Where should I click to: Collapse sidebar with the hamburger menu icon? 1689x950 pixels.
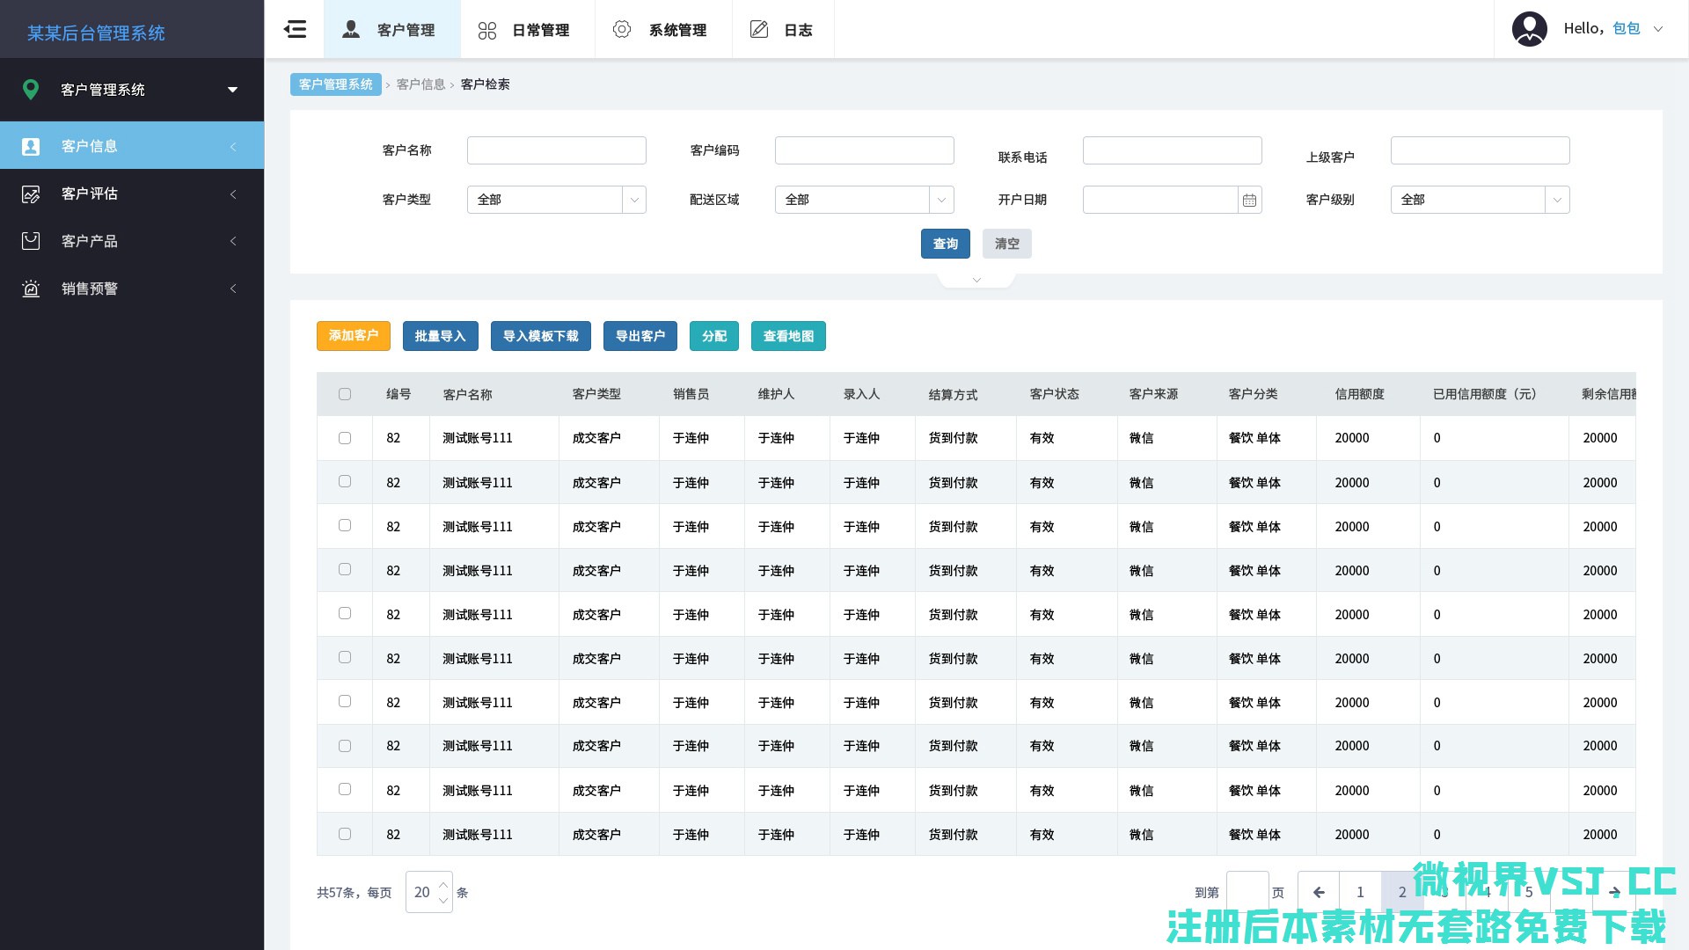click(x=295, y=29)
